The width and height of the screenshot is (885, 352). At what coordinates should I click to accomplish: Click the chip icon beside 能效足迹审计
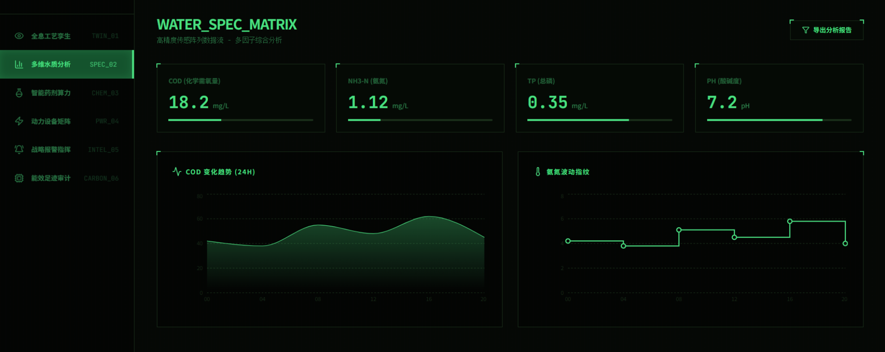[x=19, y=178]
